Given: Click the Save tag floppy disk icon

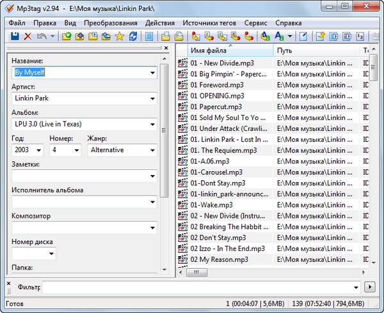Looking at the screenshot, I should (14, 36).
